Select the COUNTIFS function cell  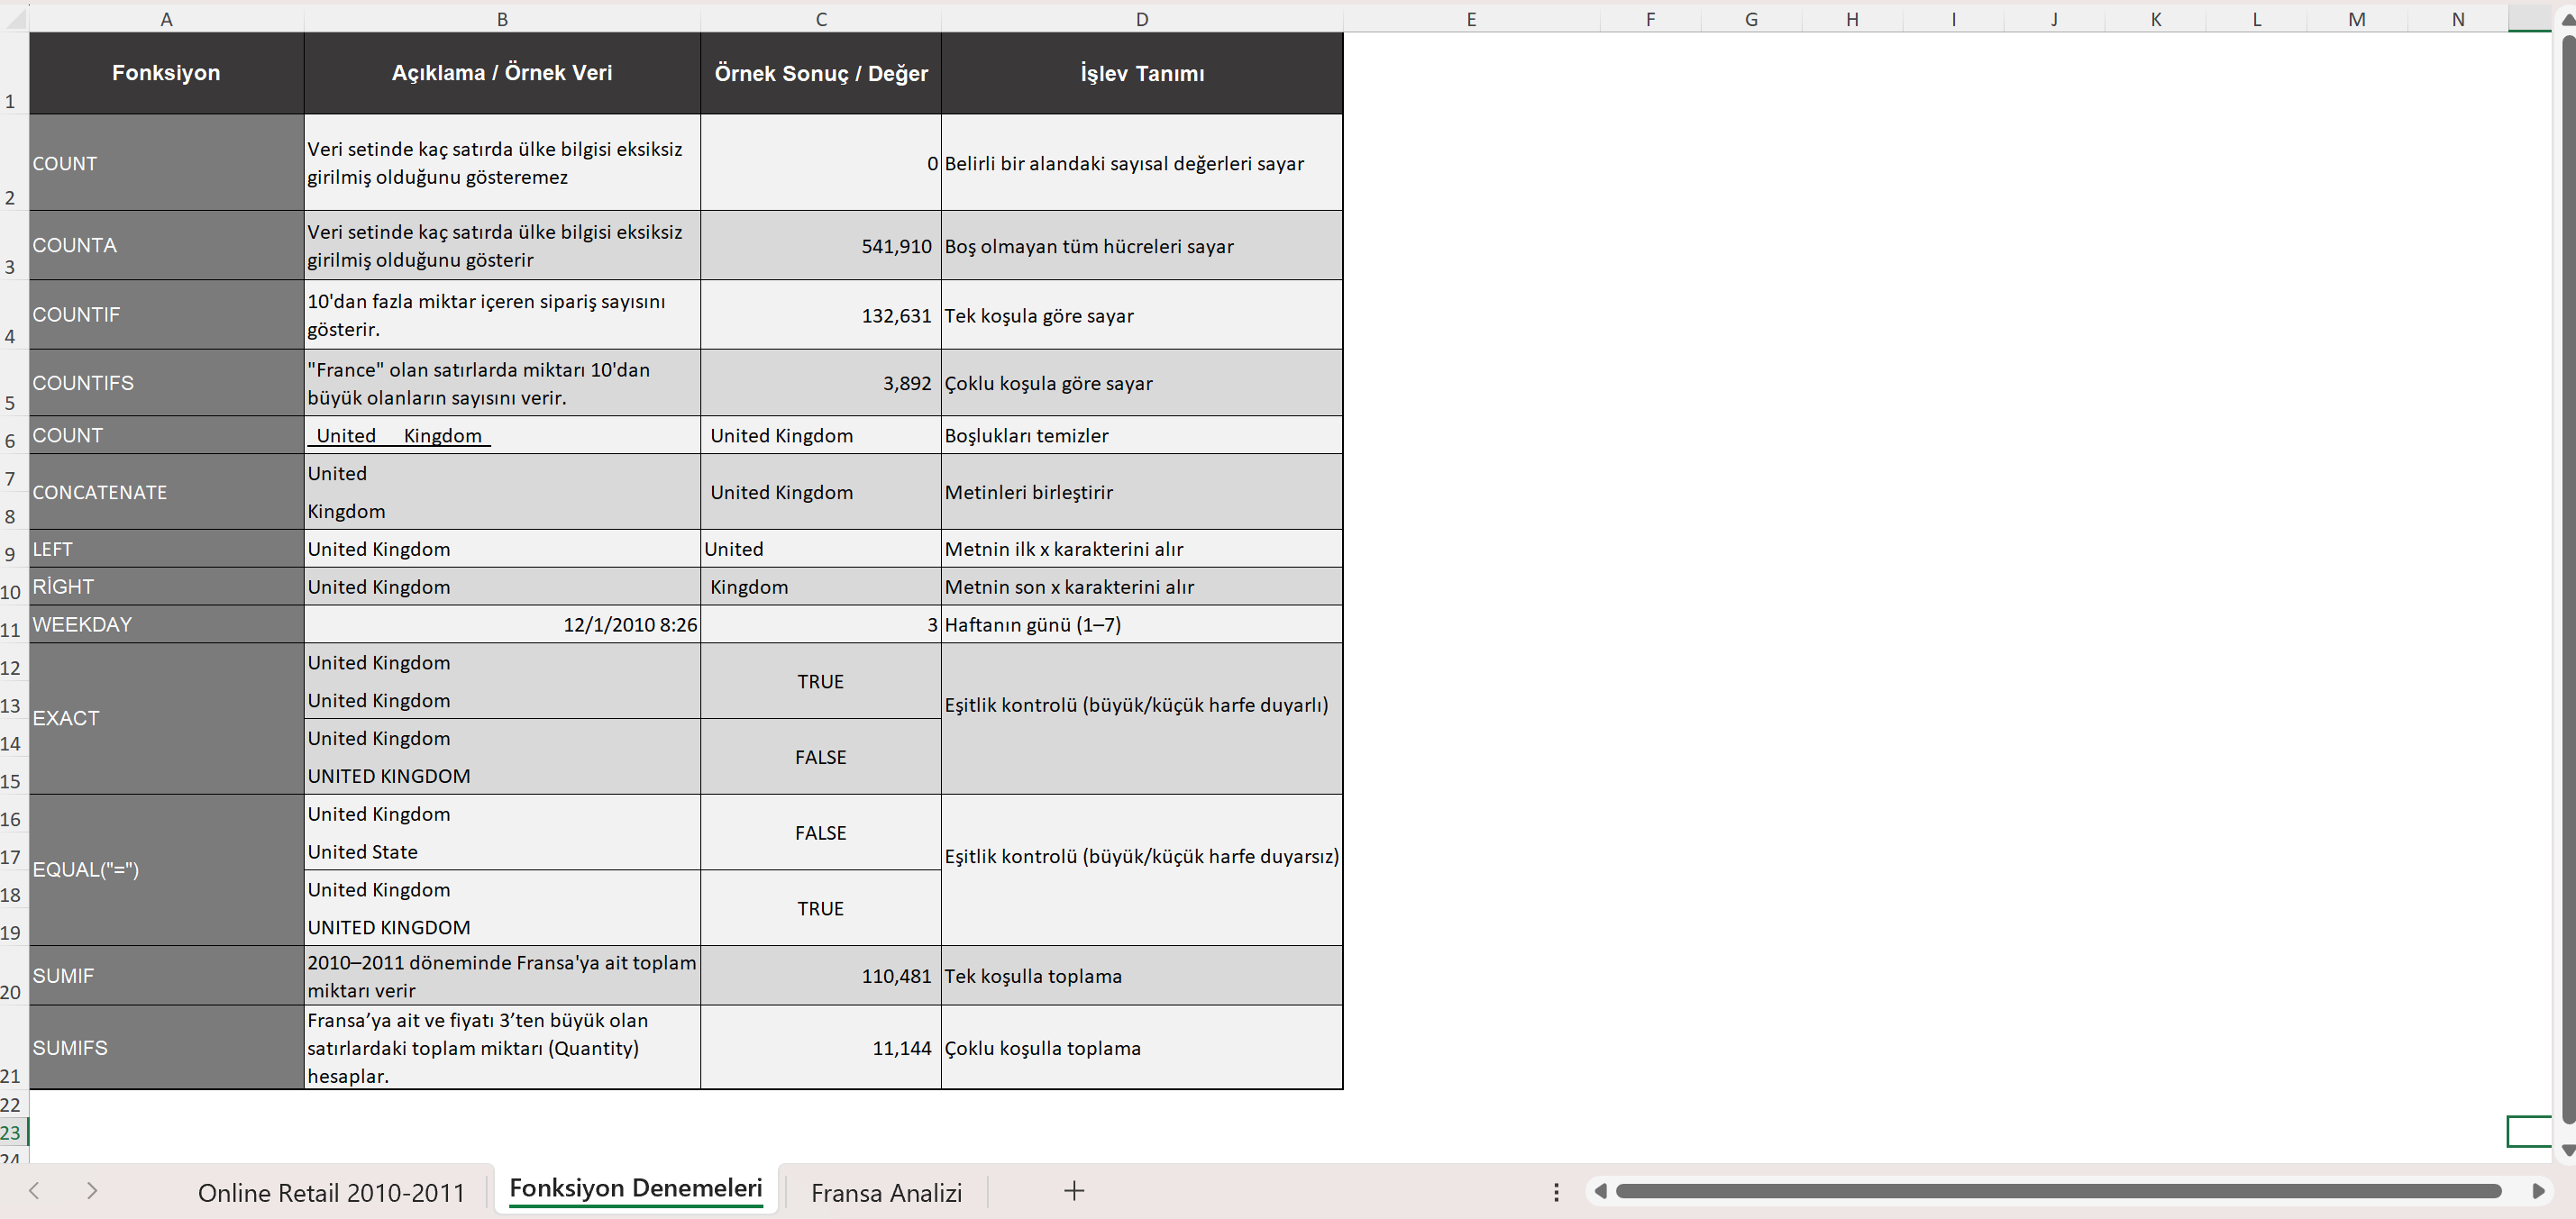pos(166,383)
